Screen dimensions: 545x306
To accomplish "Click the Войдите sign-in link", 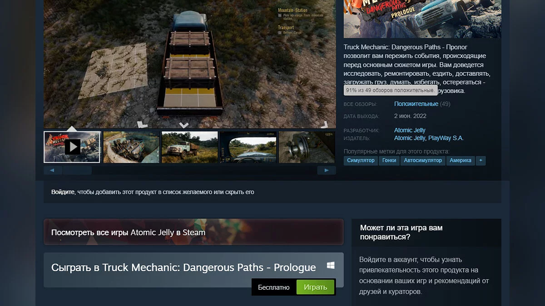I will pos(63,192).
